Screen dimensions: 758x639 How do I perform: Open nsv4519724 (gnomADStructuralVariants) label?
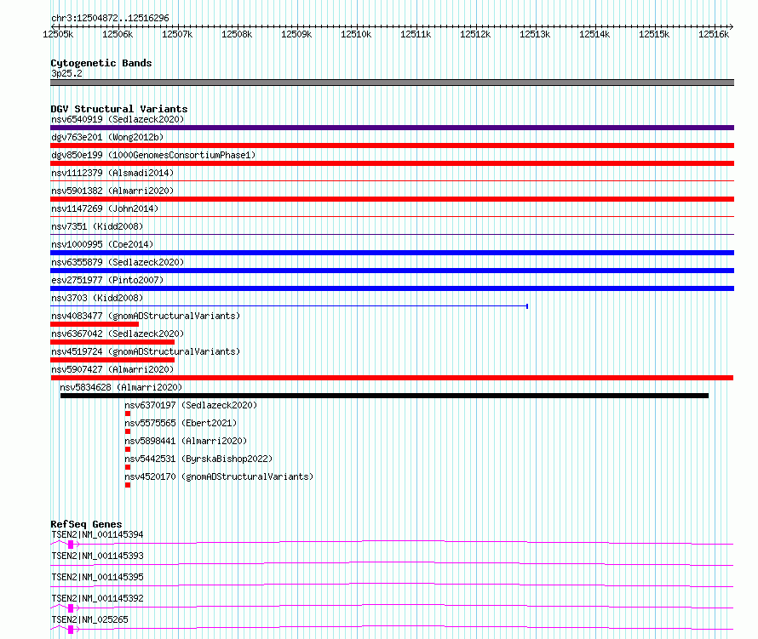click(146, 351)
